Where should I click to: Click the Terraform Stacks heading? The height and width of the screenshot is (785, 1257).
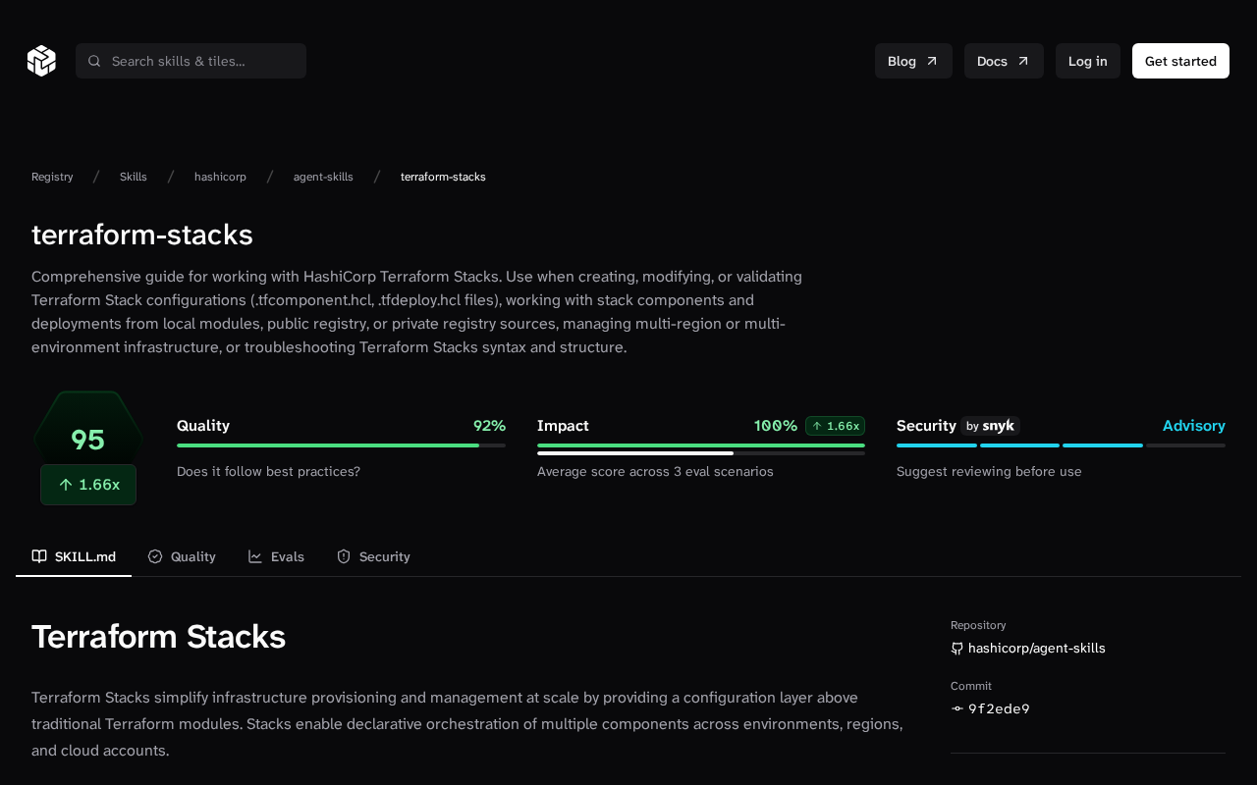click(x=158, y=637)
